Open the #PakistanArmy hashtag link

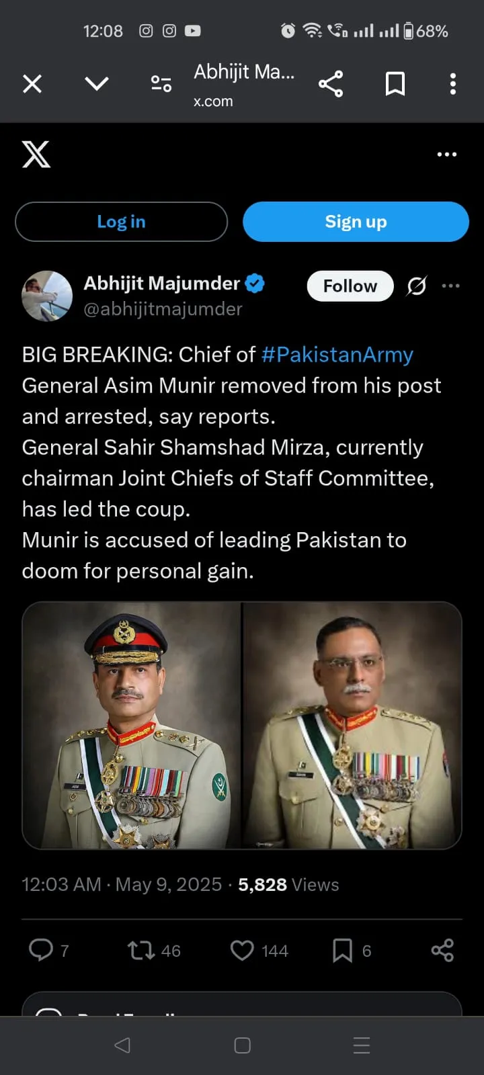337,355
